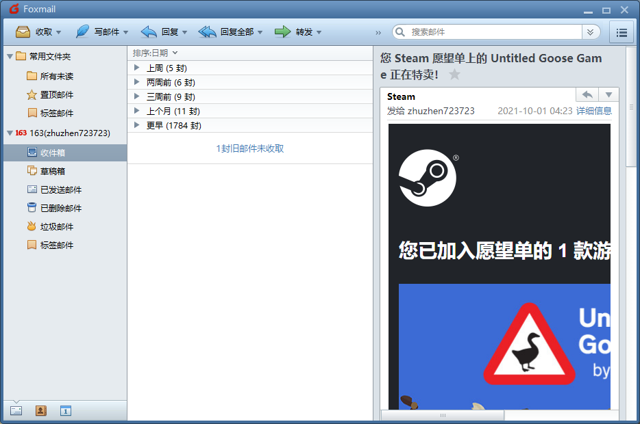Open the 回复 dropdown arrow
The height and width of the screenshot is (424, 640).
184,32
